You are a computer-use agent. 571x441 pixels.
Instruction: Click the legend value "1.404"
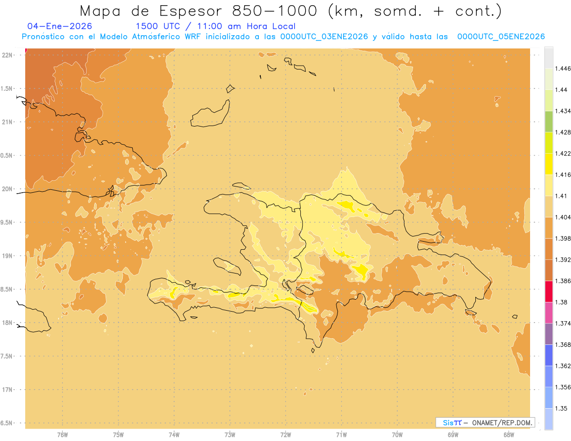[564, 217]
